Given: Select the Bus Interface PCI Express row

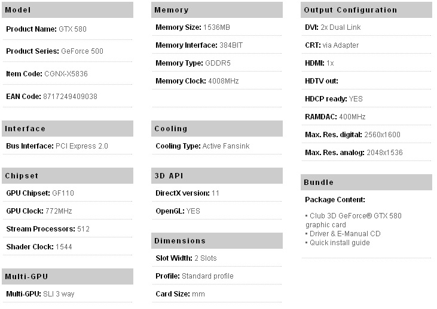Looking at the screenshot, I should (x=57, y=146).
